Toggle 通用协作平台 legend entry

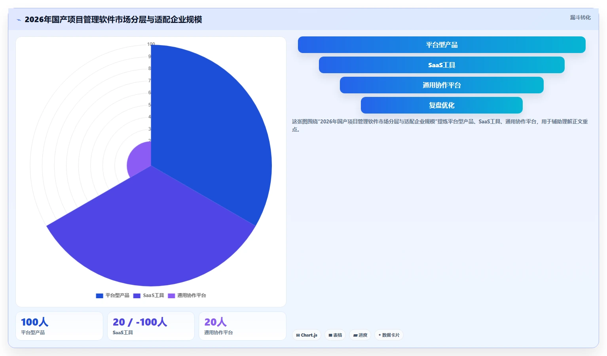point(187,295)
